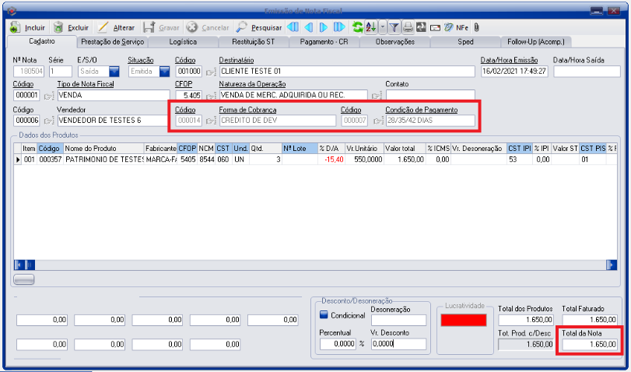
Task: Go to previous record arrow icon
Action: pos(309,27)
